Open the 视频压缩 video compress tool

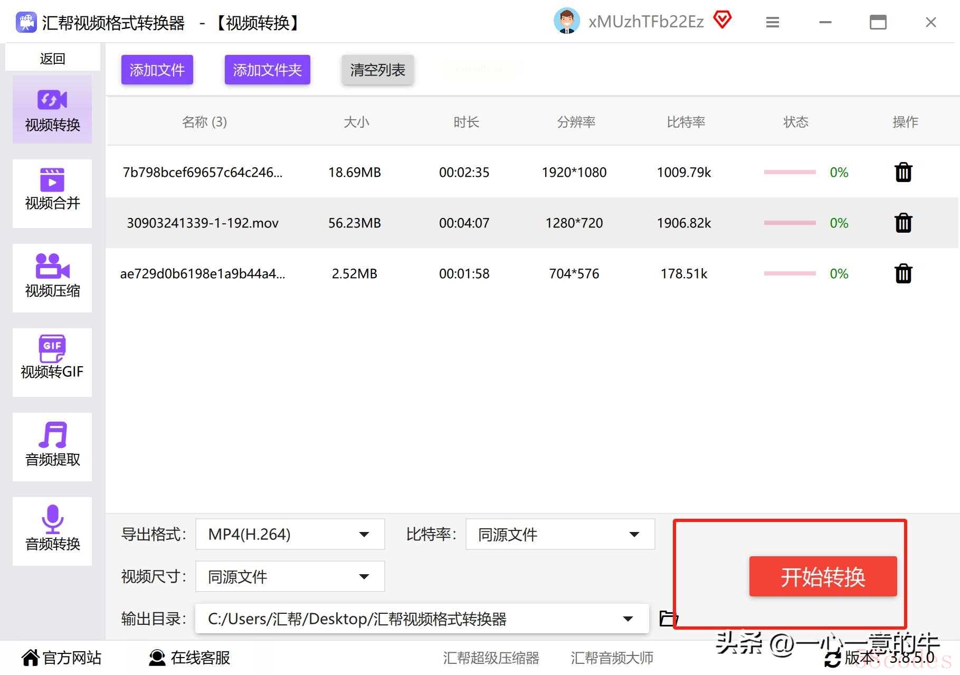52,278
